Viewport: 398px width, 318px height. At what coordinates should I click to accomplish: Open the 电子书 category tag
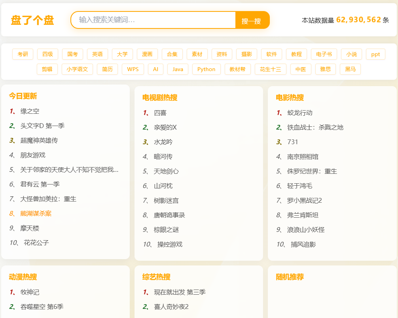(x=324, y=54)
